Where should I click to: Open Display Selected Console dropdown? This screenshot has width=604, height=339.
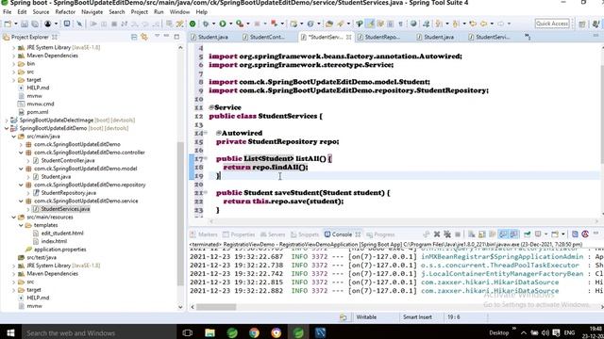click(545, 234)
